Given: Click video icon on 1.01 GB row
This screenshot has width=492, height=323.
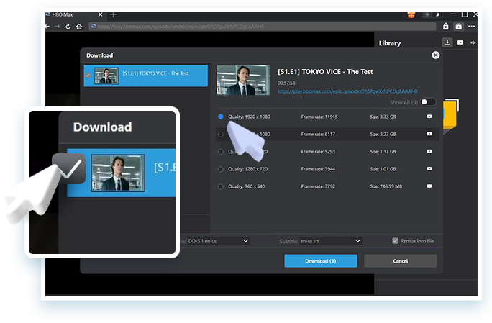Looking at the screenshot, I should click(x=429, y=169).
